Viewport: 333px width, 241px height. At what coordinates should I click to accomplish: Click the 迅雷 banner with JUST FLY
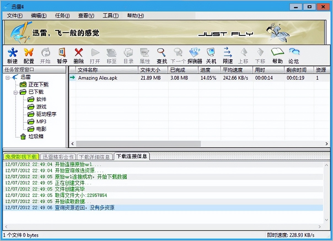tap(164, 32)
